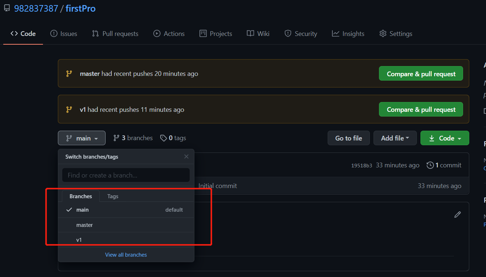
Task: Open commit hash 19518b3
Action: click(x=361, y=166)
